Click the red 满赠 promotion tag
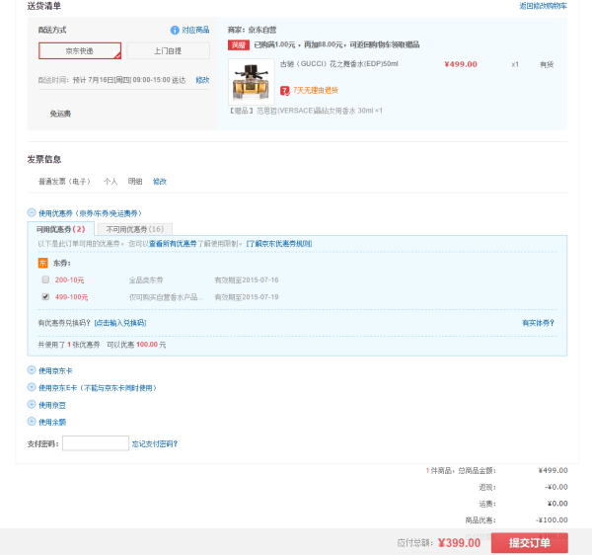 click(x=239, y=45)
